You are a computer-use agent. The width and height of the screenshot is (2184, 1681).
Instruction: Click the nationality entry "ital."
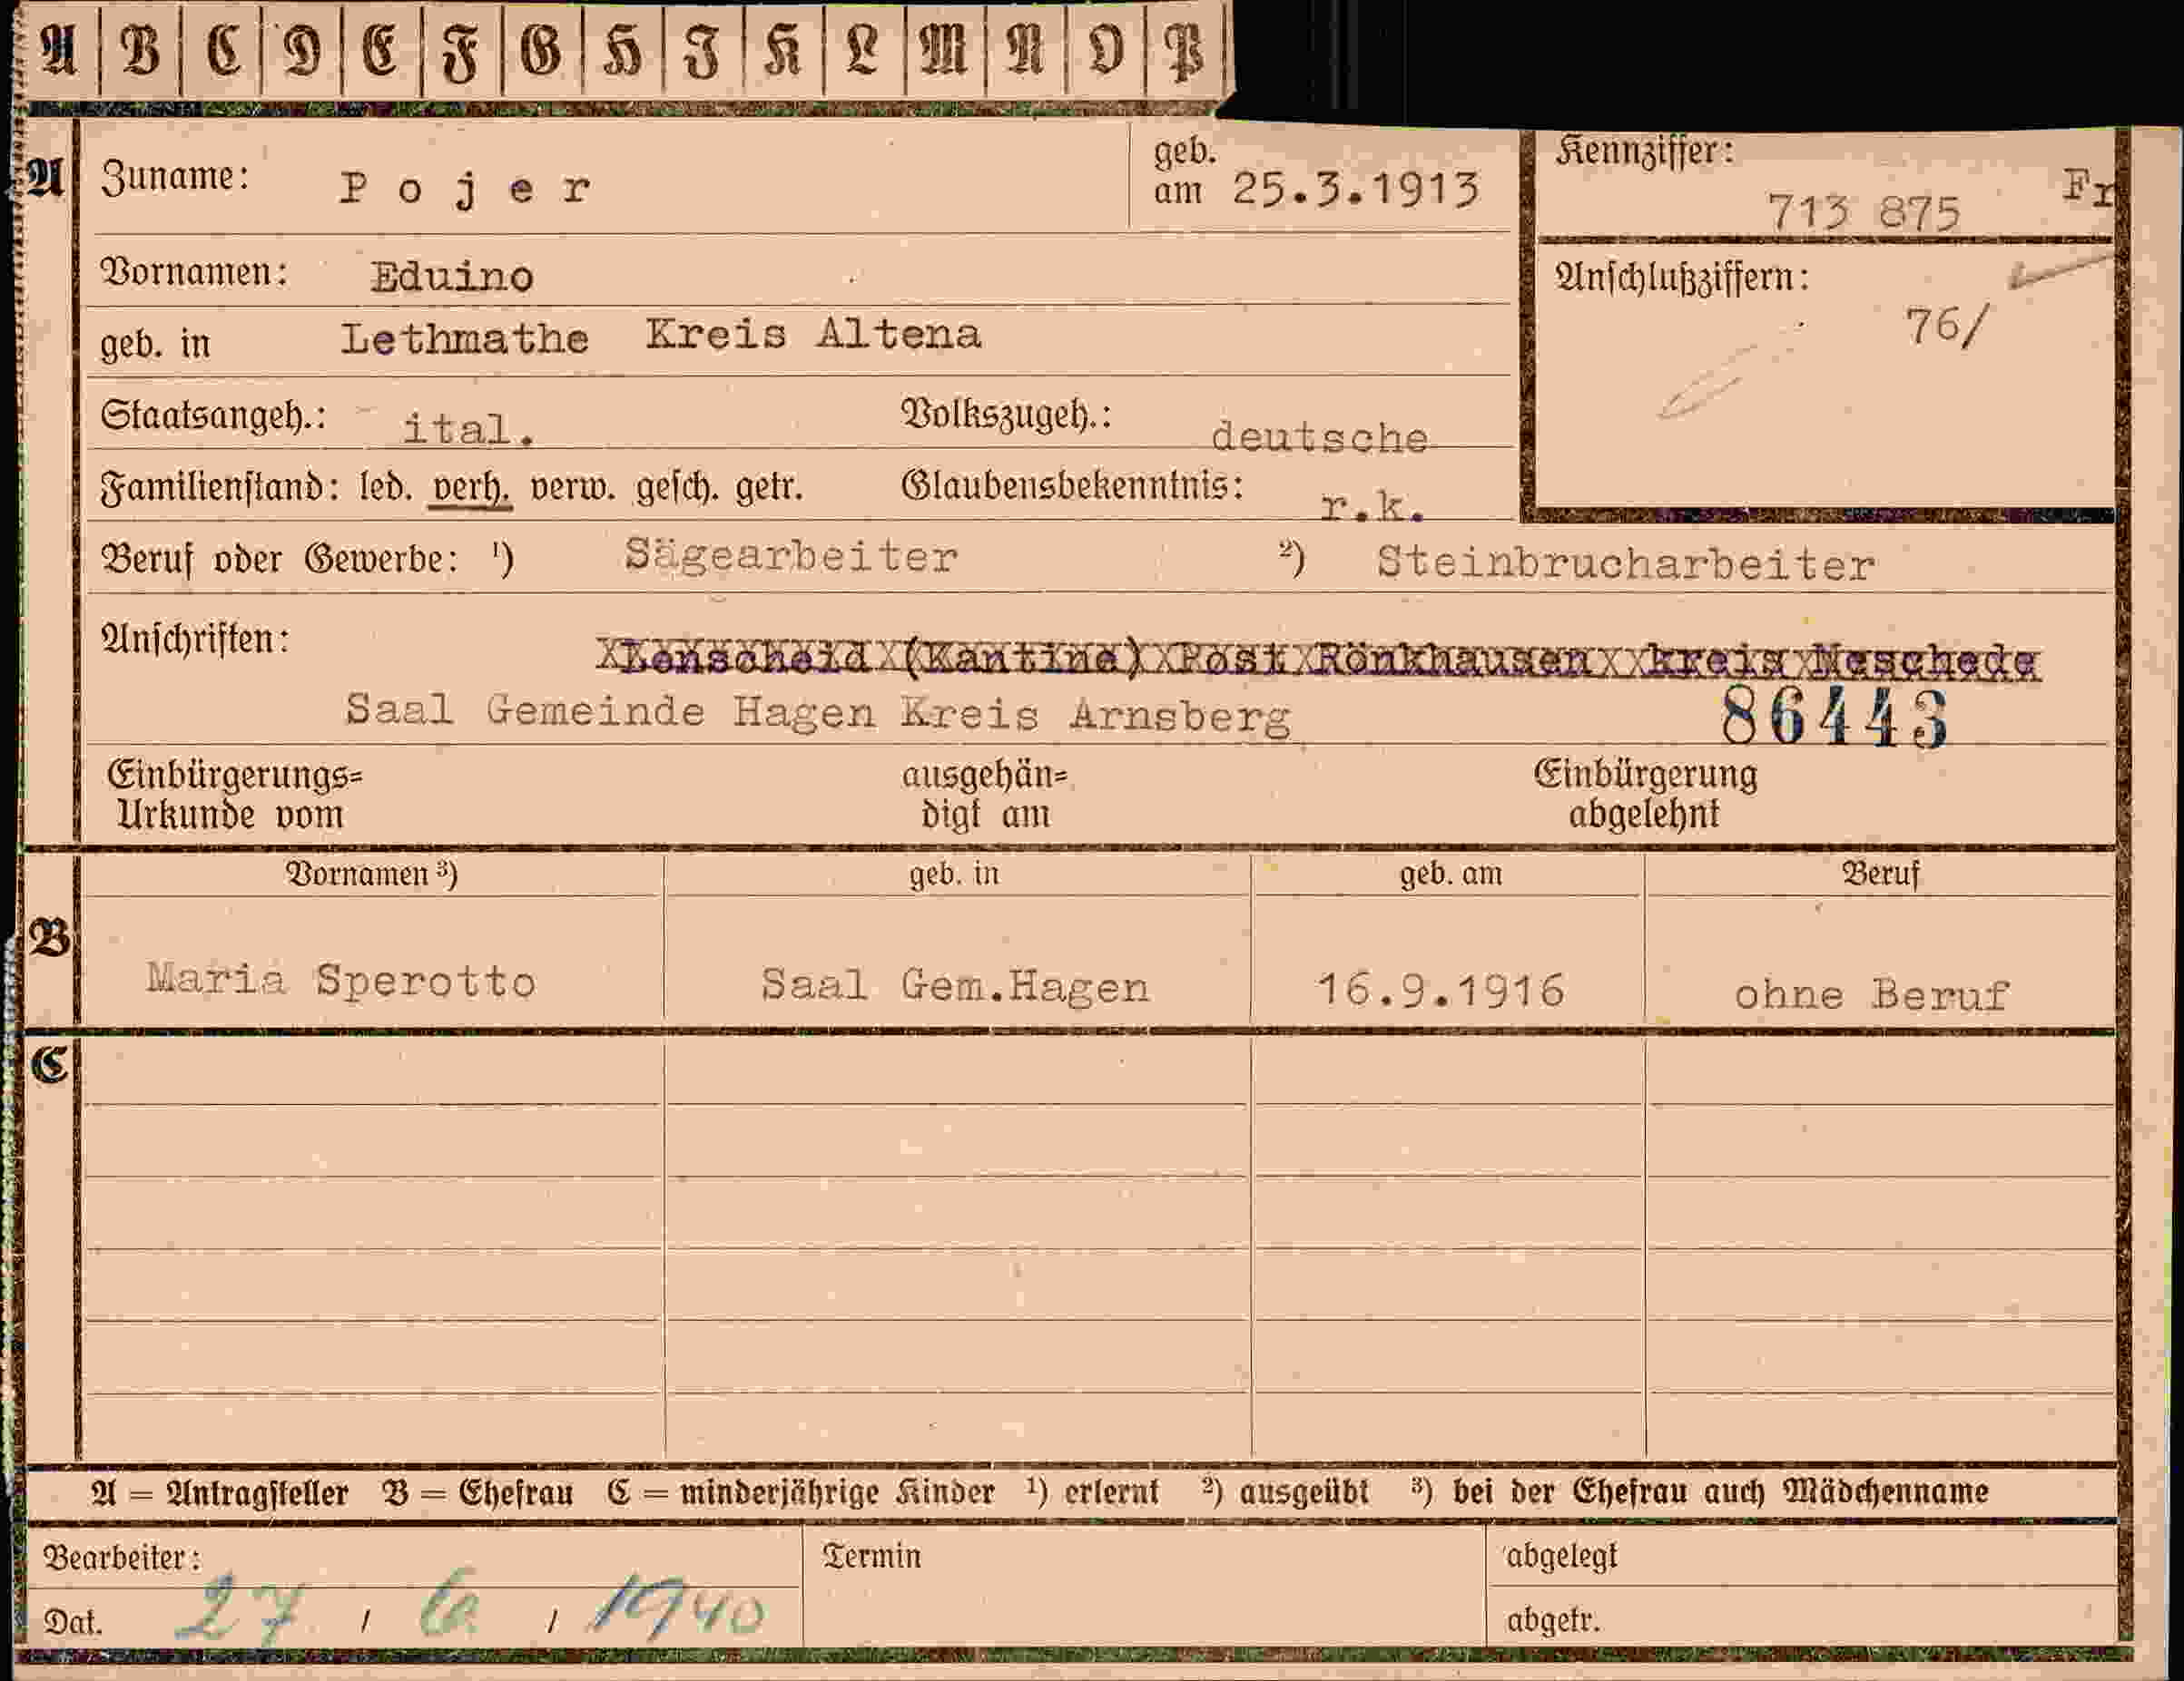coord(468,430)
